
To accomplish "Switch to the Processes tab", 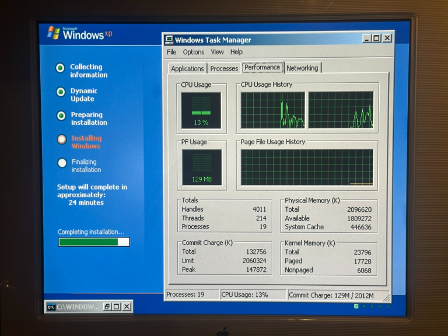I will tap(224, 69).
